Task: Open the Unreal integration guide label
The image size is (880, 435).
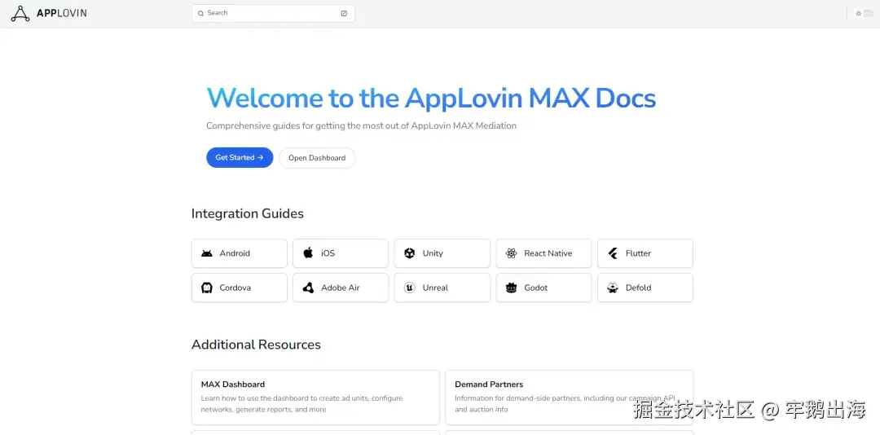Action: click(435, 288)
